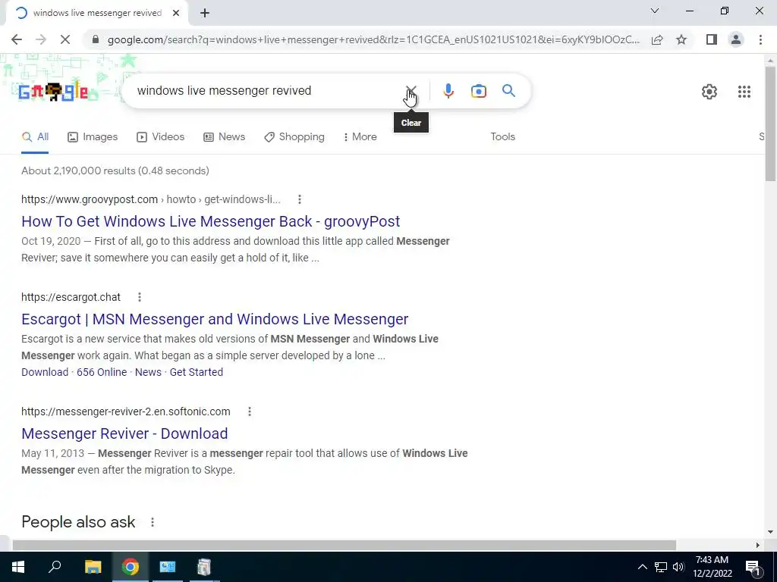The image size is (777, 582).
Task: Stop loading the page
Action: [65, 39]
